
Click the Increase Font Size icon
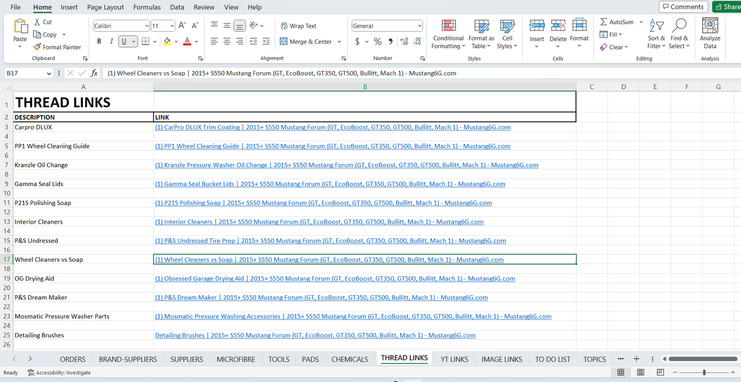click(x=182, y=25)
